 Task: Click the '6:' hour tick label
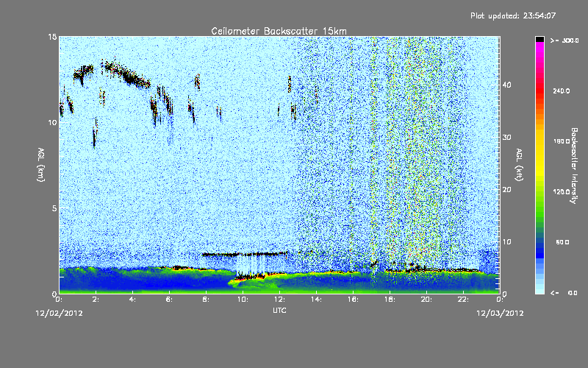pos(170,300)
